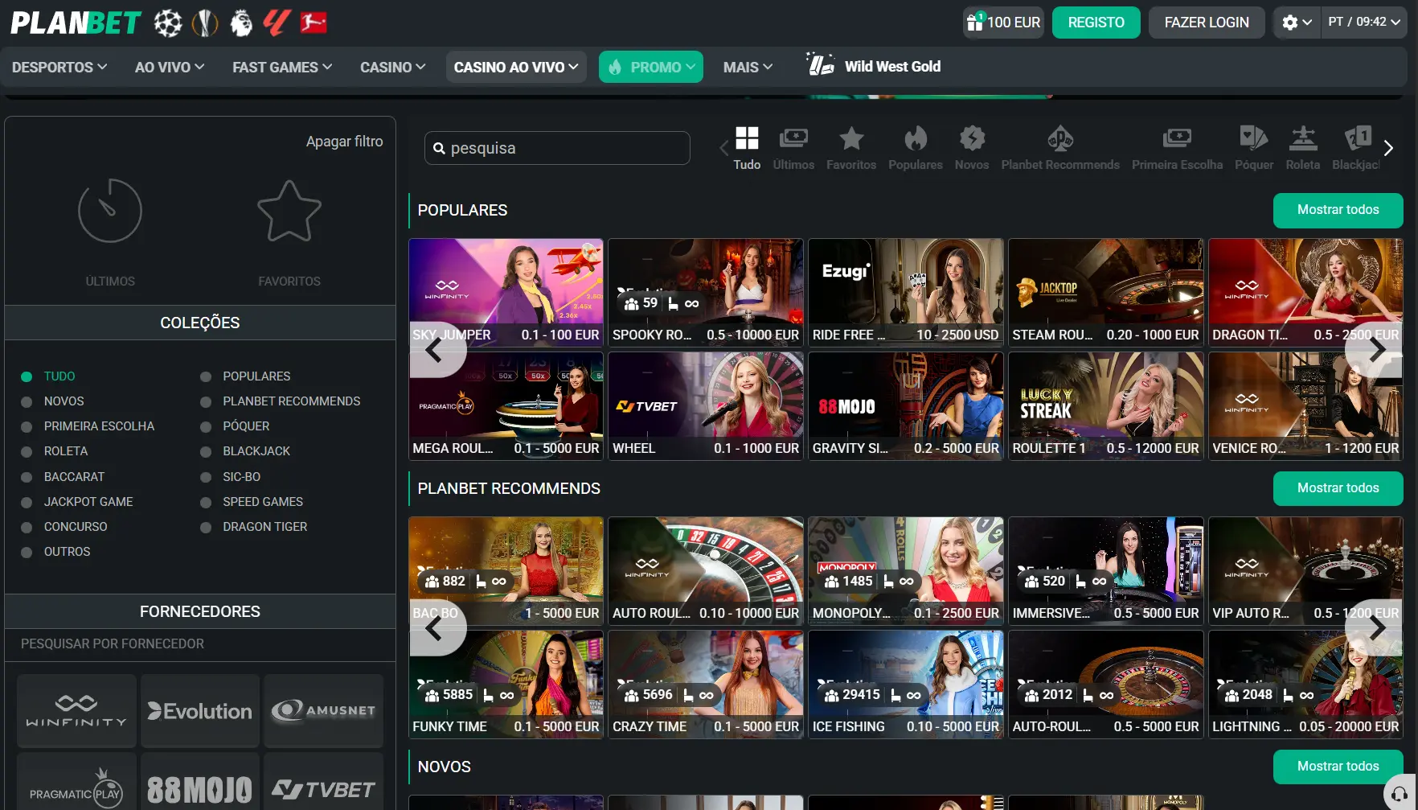The height and width of the screenshot is (810, 1418).
Task: Select the NOVOS collection radio option
Action: [27, 401]
